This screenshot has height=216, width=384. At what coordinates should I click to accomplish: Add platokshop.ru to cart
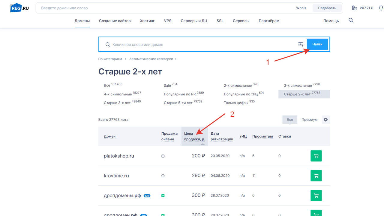(x=316, y=156)
